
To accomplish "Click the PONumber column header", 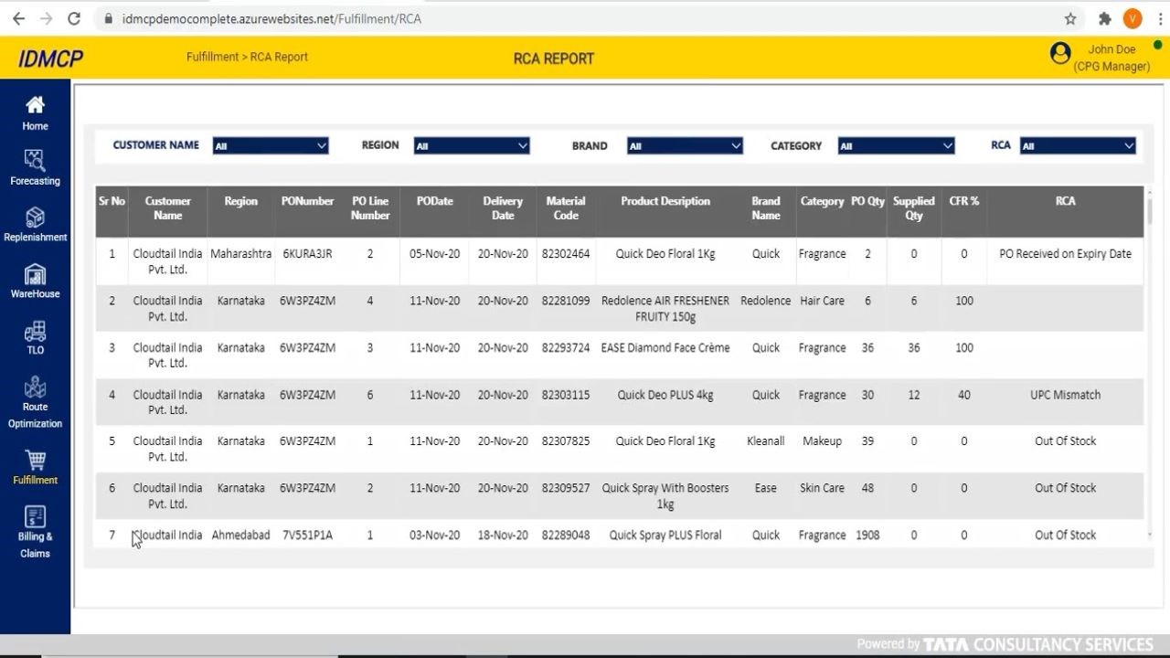I will [x=307, y=201].
